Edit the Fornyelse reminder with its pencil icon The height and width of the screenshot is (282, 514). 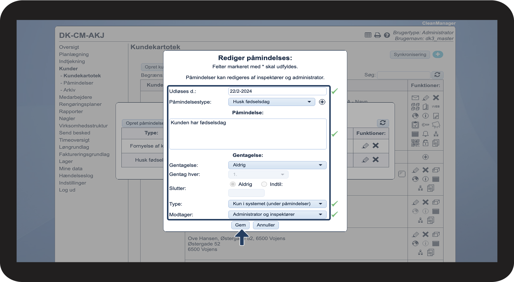(365, 146)
